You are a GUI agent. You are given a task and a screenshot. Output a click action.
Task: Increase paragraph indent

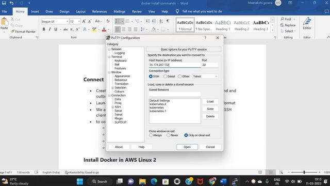[154, 21]
